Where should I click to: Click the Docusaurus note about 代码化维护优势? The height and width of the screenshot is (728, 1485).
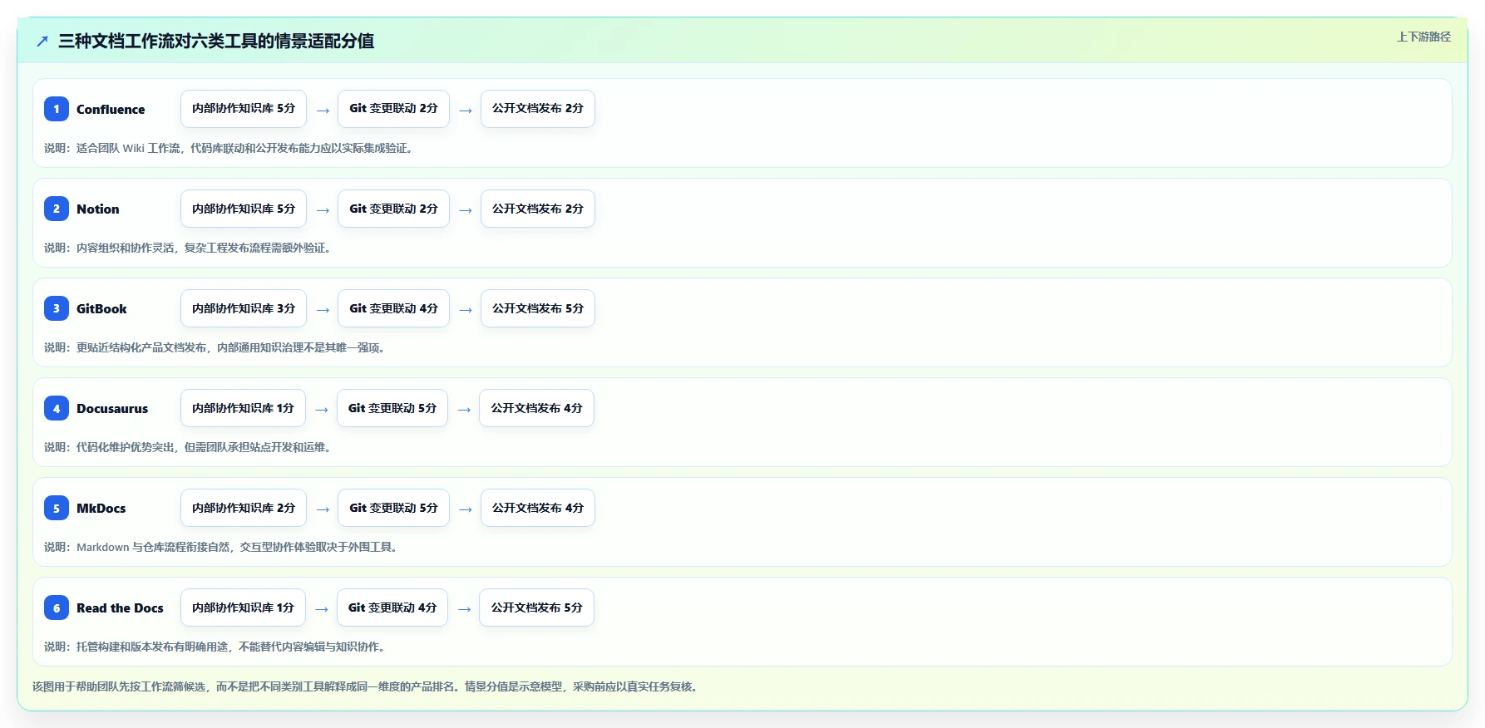(x=190, y=447)
